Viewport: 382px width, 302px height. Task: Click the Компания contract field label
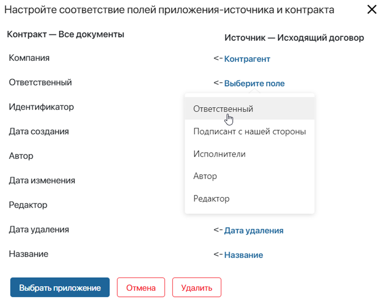coord(29,58)
